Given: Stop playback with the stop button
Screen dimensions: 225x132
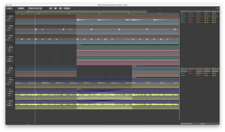Looking at the screenshot, I should (x=55, y=8).
